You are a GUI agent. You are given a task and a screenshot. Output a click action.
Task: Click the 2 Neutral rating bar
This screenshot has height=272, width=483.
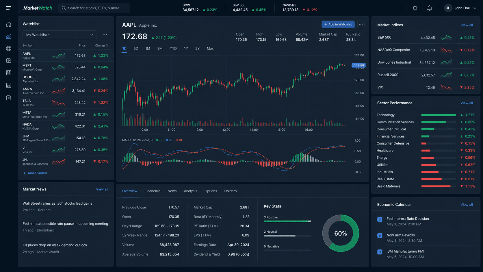pos(287,236)
